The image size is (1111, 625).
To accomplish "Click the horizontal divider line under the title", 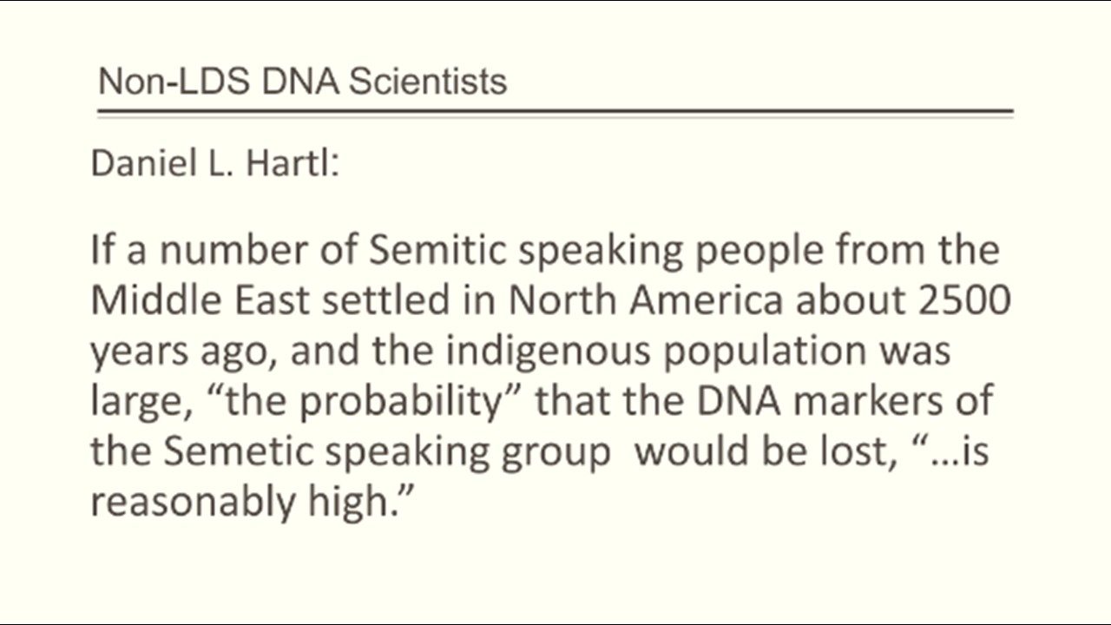I will click(x=555, y=112).
